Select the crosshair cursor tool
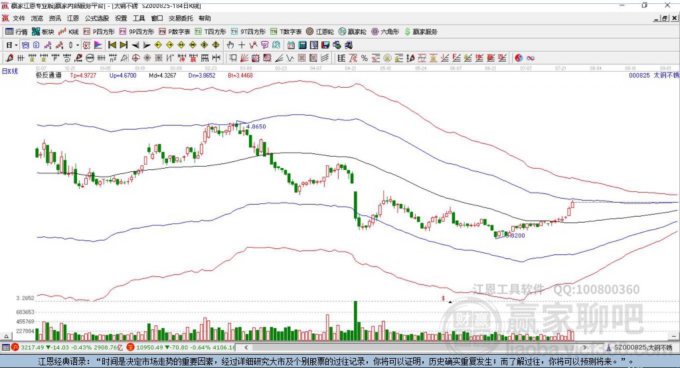The image size is (680, 368). [242, 45]
